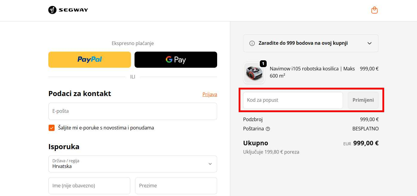
Task: Click the Segway logo
Action: click(x=68, y=10)
